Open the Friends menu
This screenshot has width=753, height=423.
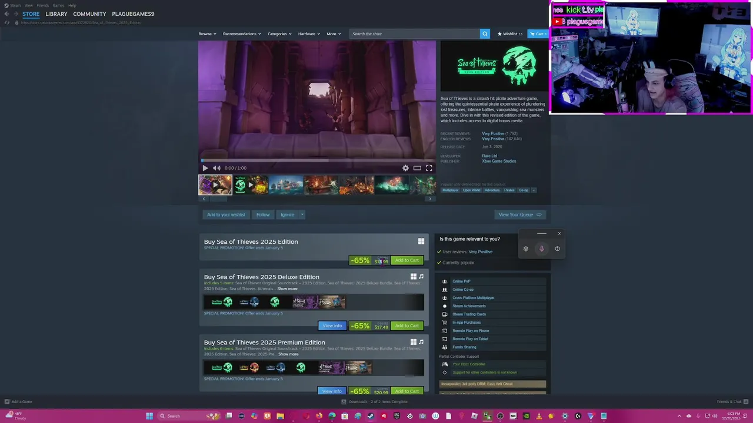pos(43,5)
